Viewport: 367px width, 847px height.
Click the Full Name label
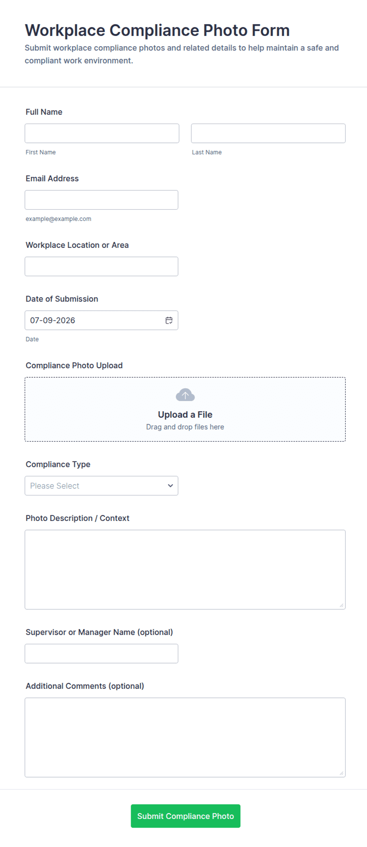click(44, 112)
